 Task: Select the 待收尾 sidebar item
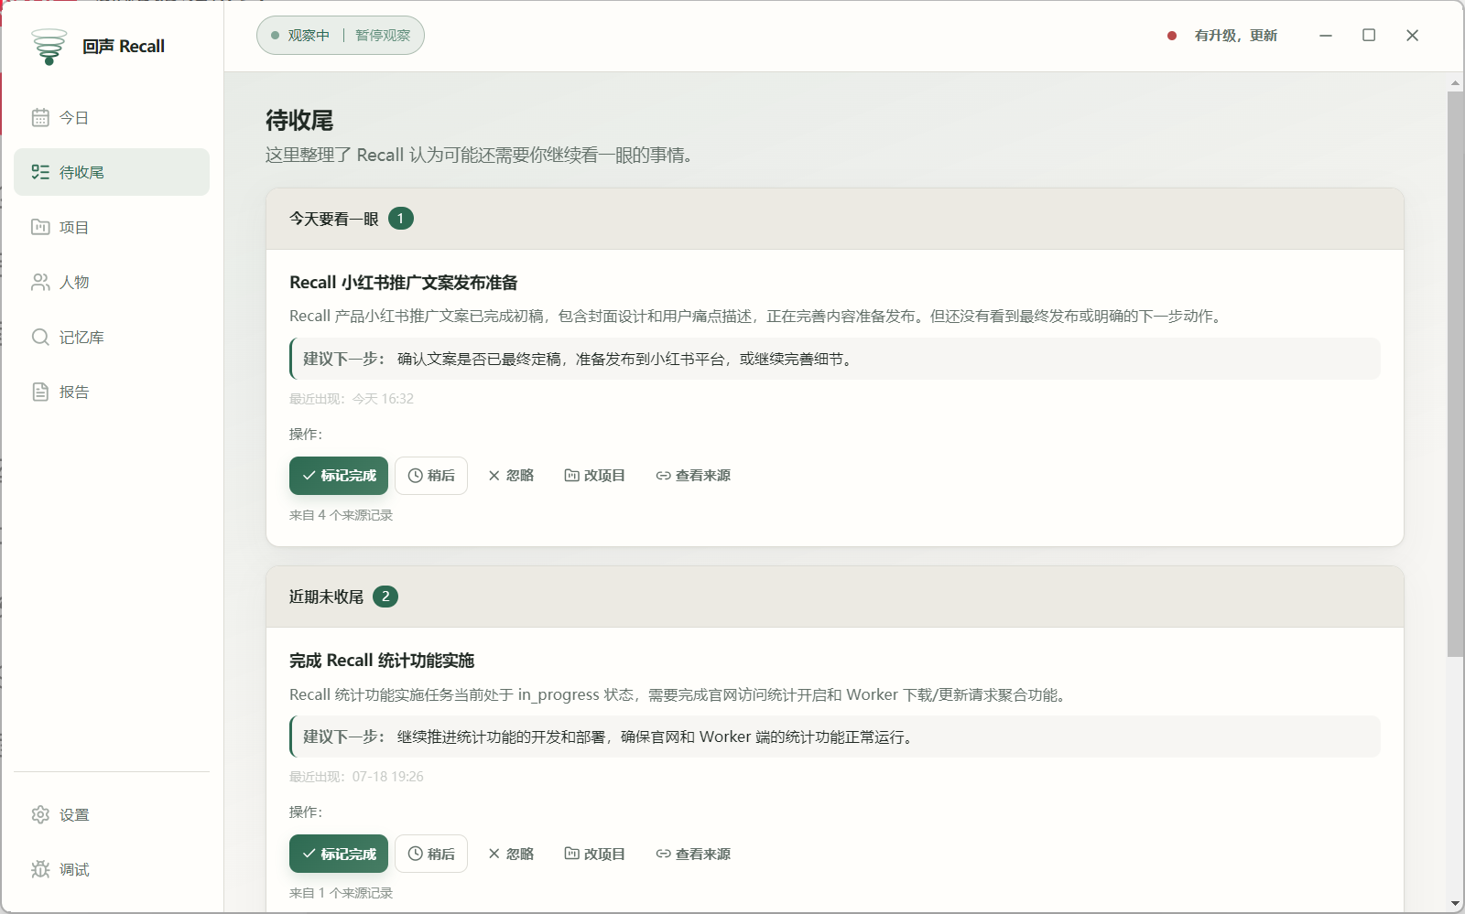click(x=112, y=172)
